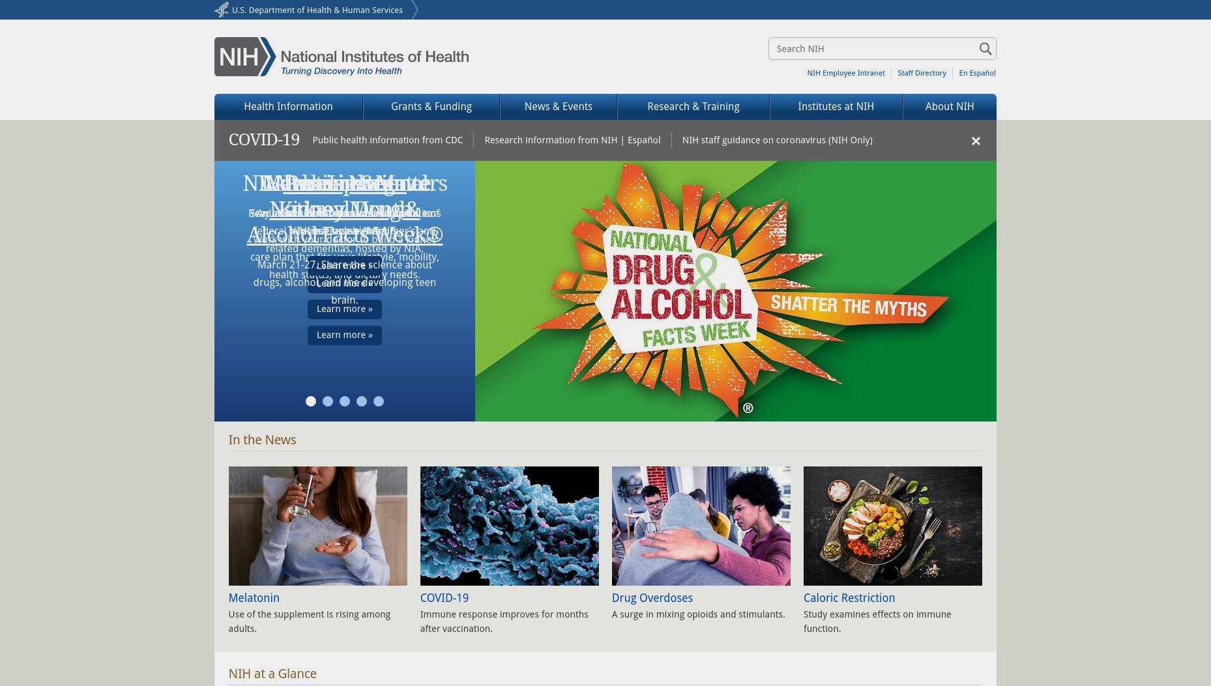Select the second carousel slide dot
1211x686 pixels.
click(x=328, y=401)
